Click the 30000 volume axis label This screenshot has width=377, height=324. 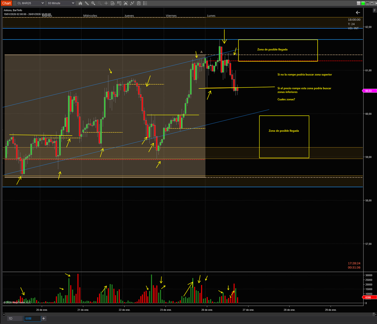click(369, 275)
